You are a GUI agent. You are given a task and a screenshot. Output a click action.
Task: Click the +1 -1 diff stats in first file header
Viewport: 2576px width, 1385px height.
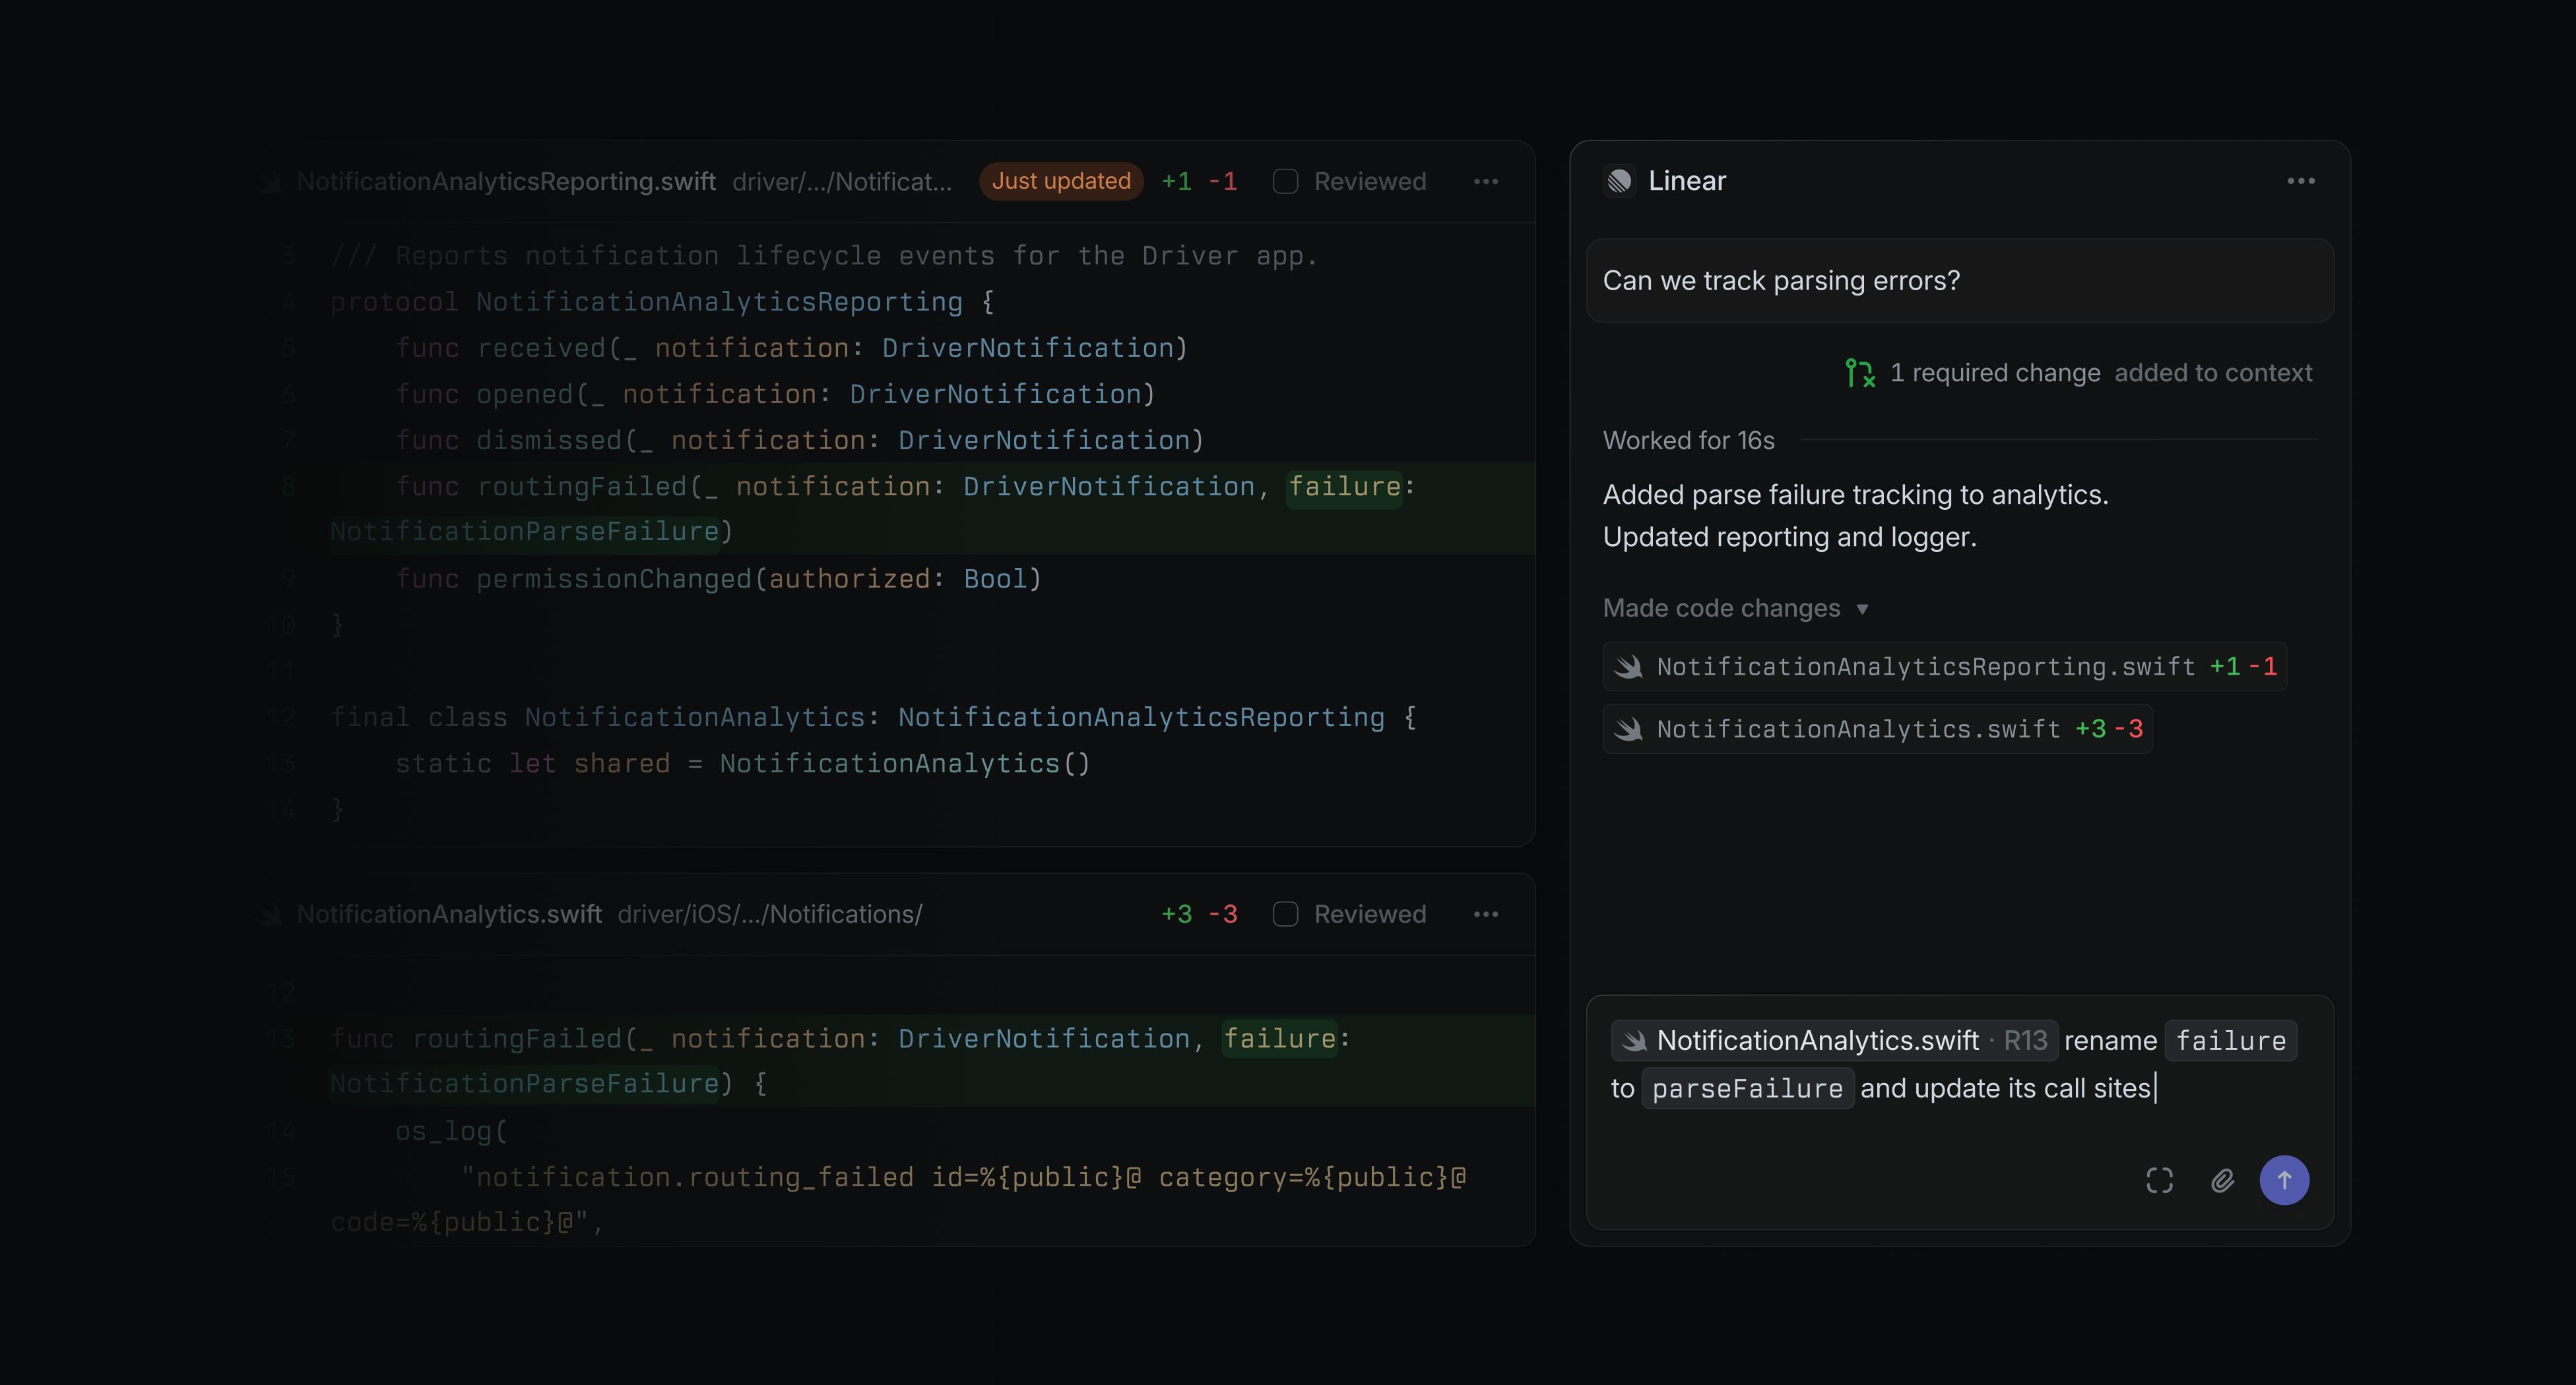(1199, 182)
